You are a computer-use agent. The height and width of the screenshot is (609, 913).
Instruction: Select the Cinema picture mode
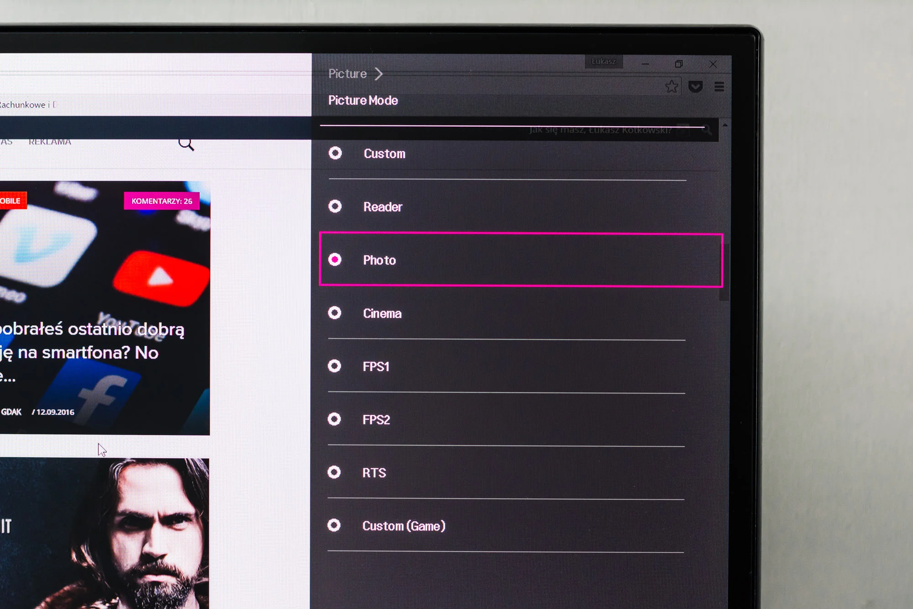coord(507,313)
